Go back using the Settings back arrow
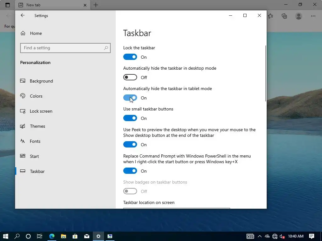 point(23,15)
